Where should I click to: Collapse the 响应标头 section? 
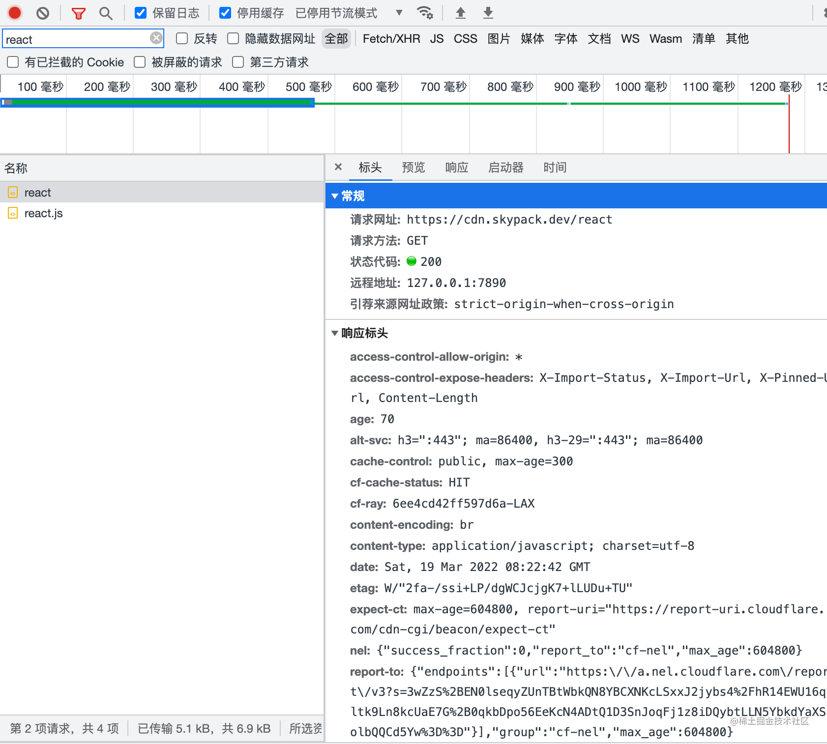pyautogui.click(x=335, y=333)
